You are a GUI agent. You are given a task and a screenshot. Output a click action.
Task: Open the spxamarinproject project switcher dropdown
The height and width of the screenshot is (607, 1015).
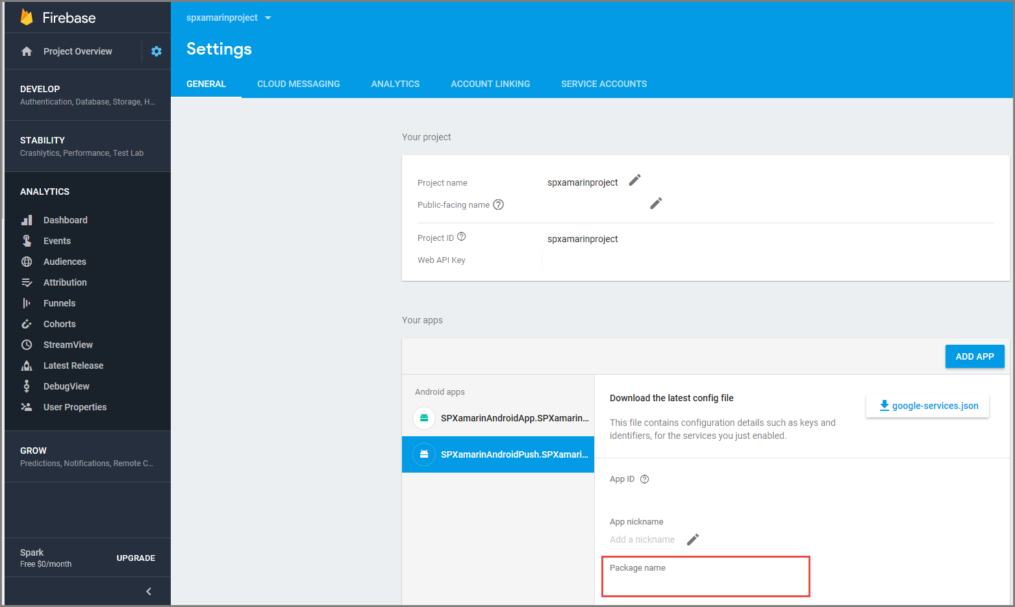coord(229,18)
